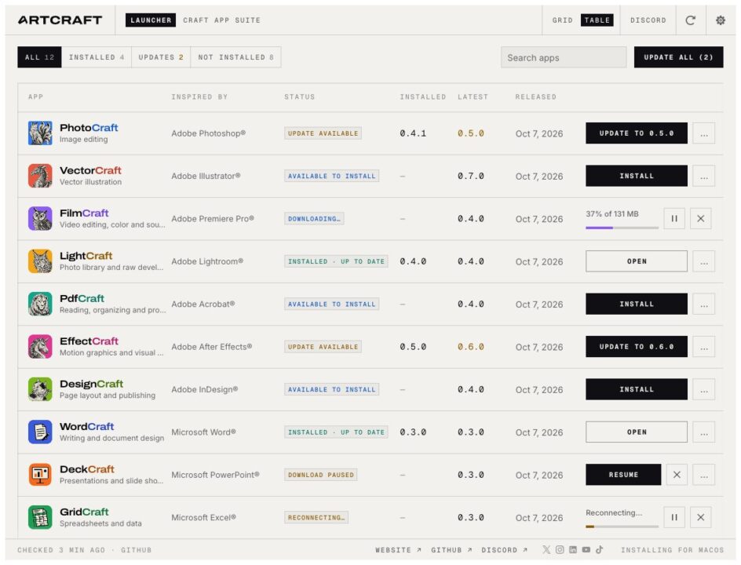Open the X social link in footer
The image size is (741, 565).
click(x=546, y=549)
